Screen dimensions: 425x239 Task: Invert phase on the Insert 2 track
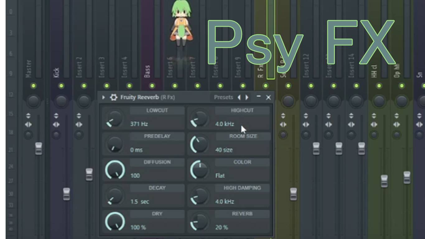[79, 116]
